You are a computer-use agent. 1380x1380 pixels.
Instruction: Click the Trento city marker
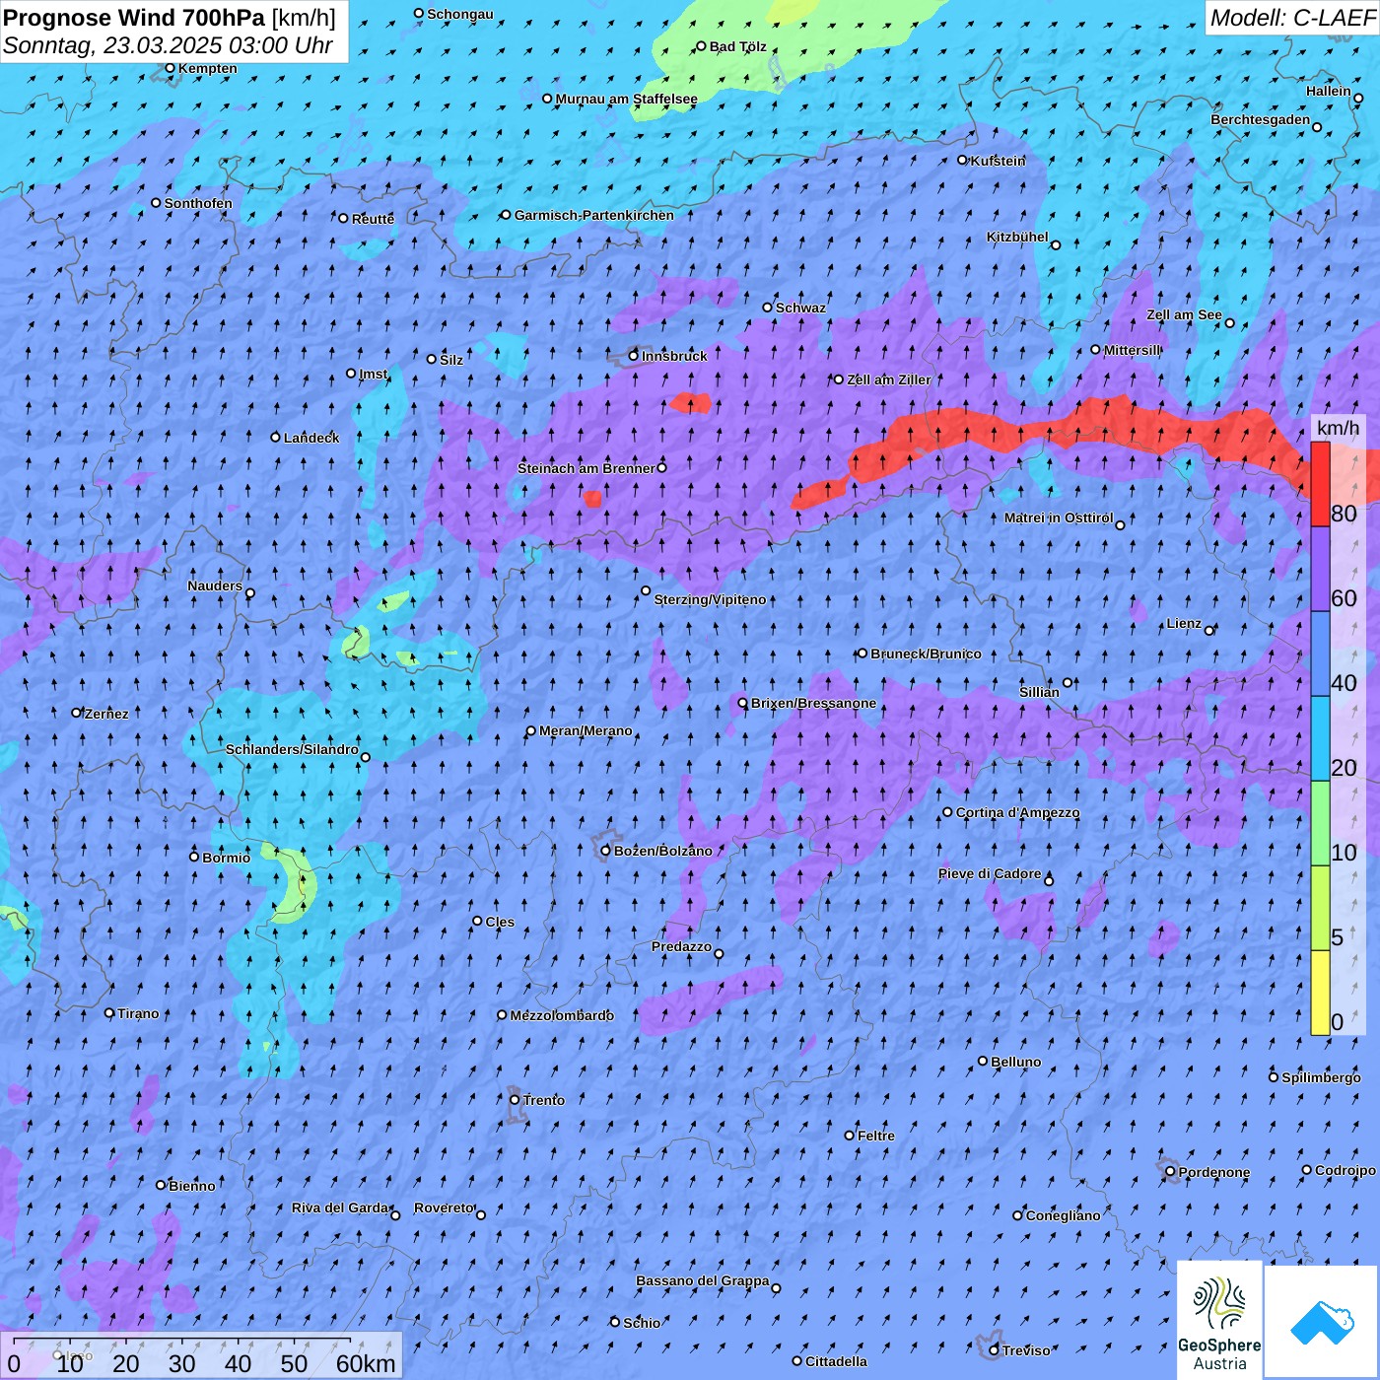tap(515, 1100)
